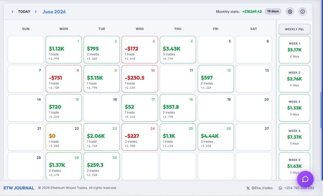The width and height of the screenshot is (323, 196).
Task: Select the June 4 cell showing $3.43K
Action: [178, 50]
